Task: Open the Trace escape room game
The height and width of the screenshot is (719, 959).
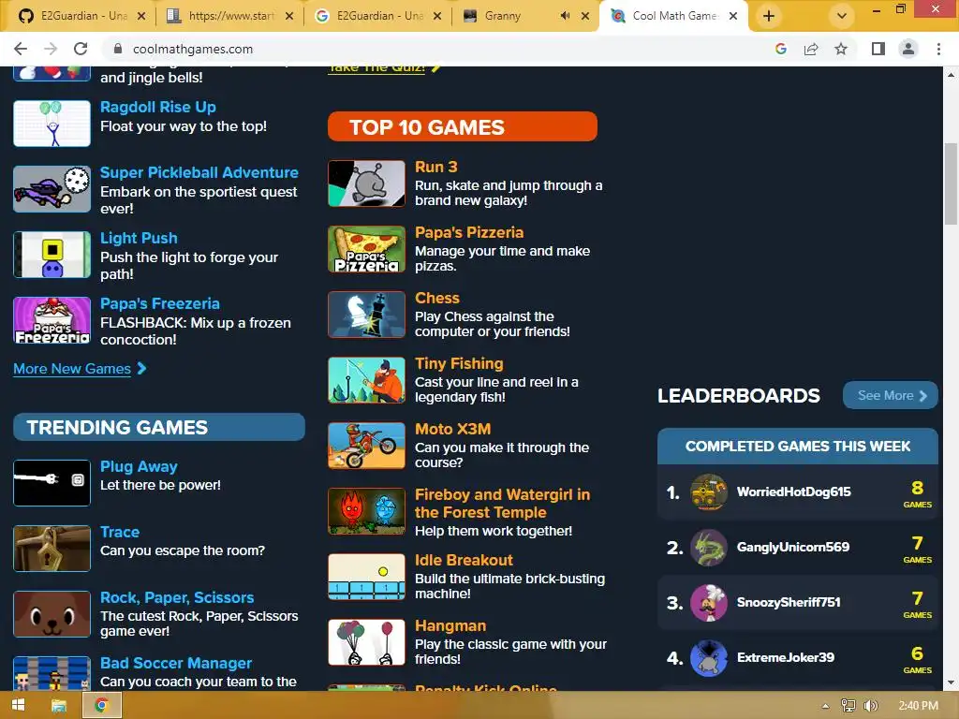Action: tap(120, 532)
